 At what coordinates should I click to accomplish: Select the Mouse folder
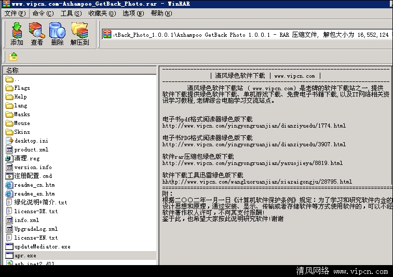point(18,123)
